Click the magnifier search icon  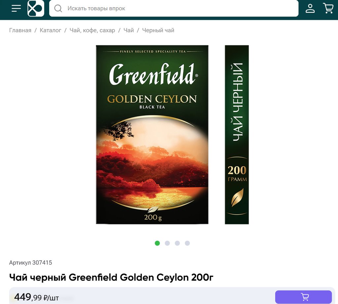[58, 8]
